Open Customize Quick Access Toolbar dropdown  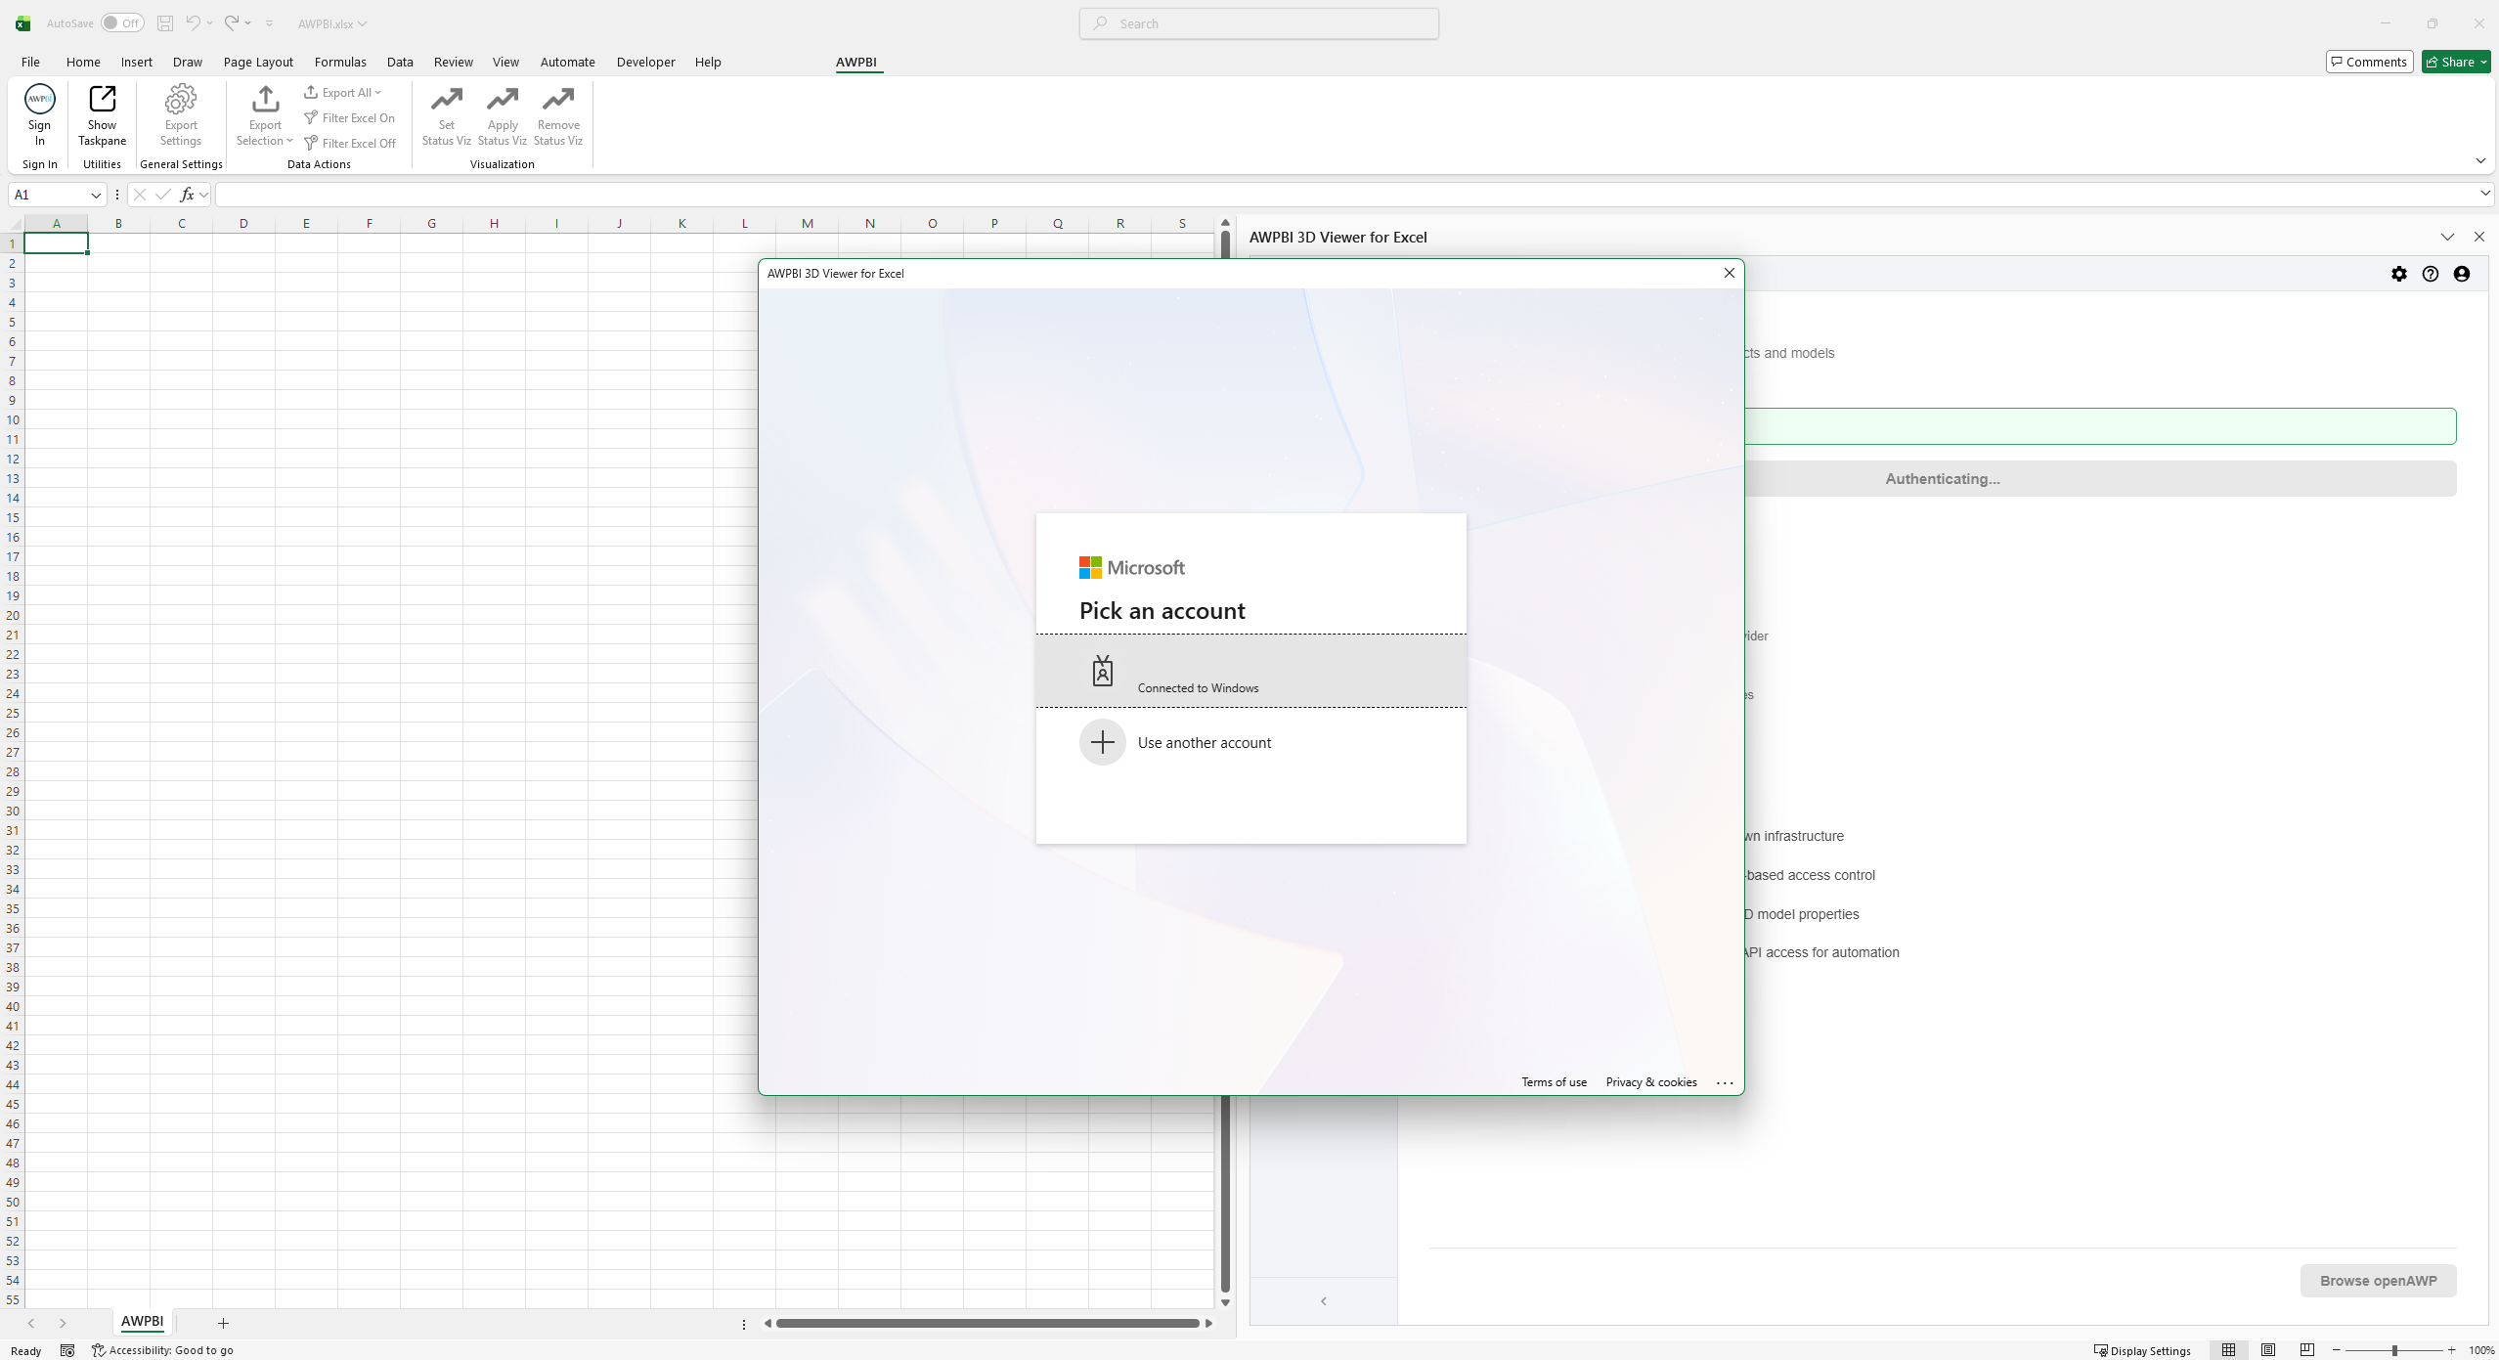click(269, 23)
